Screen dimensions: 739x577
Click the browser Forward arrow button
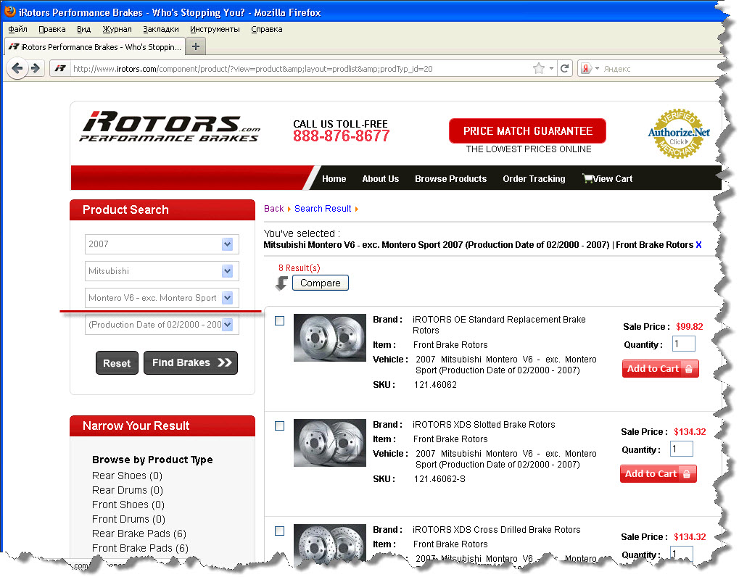[x=35, y=69]
